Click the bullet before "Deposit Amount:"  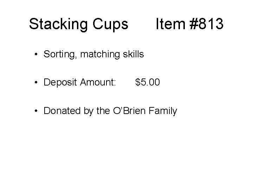pyautogui.click(x=36, y=83)
